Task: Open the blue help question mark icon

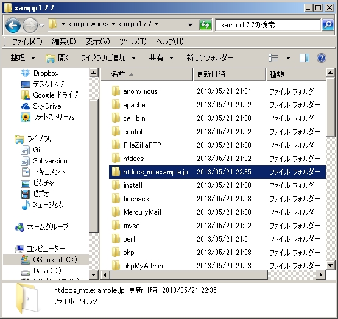Action: 321,58
